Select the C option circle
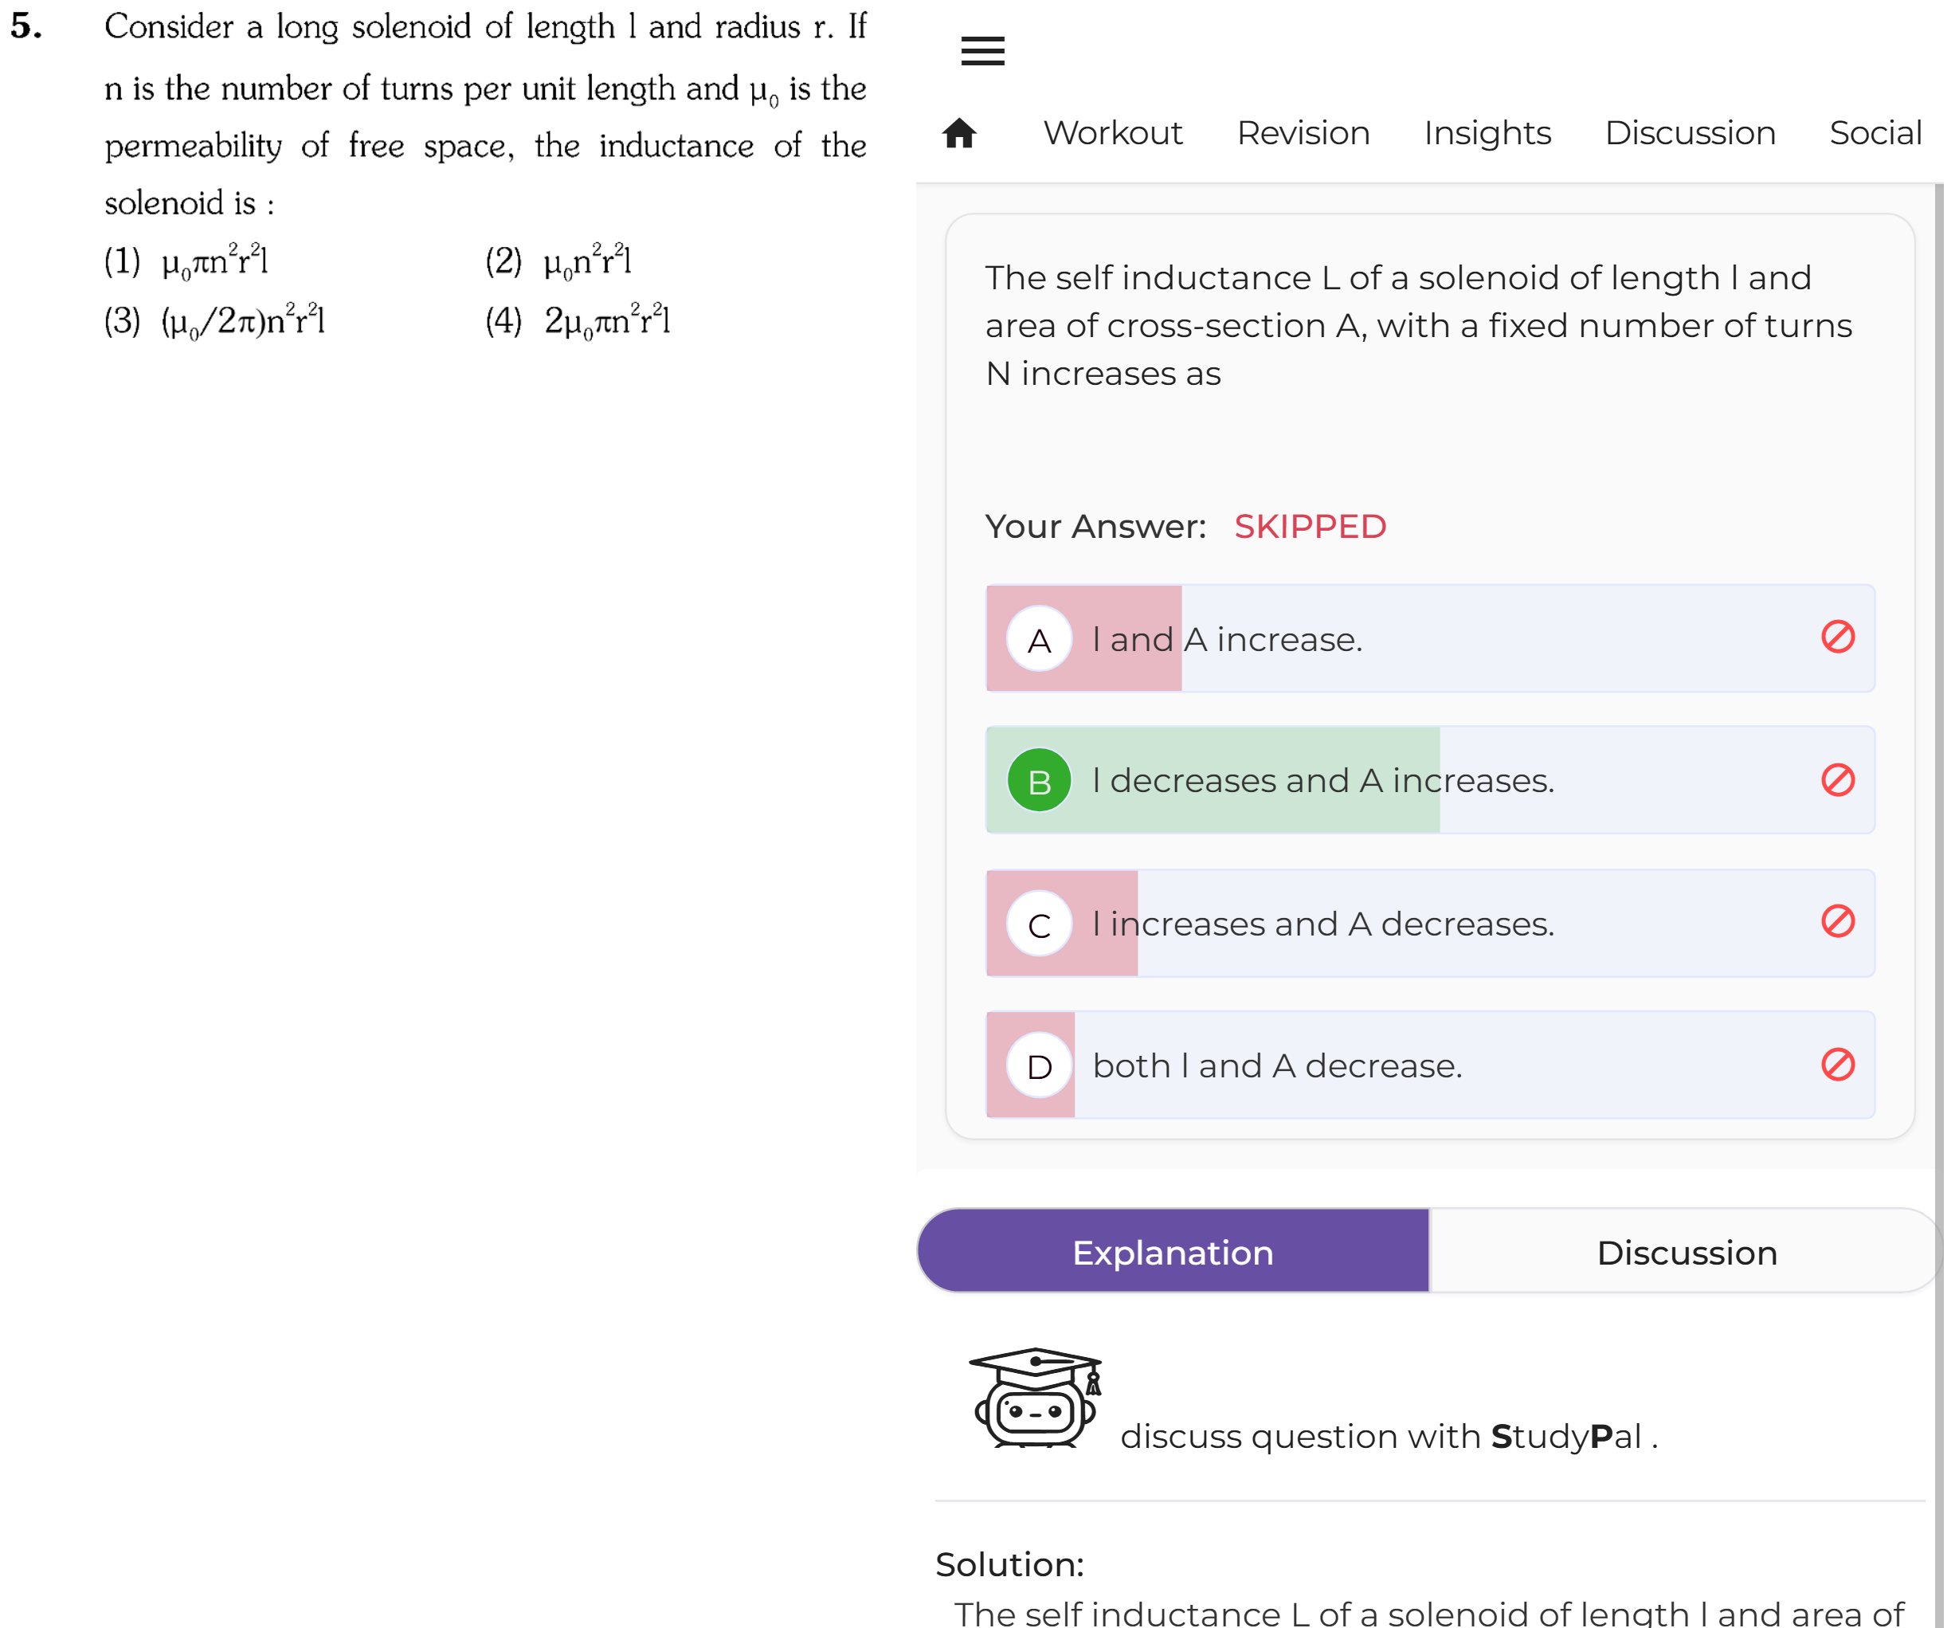The width and height of the screenshot is (1959, 1628). coord(1038,924)
